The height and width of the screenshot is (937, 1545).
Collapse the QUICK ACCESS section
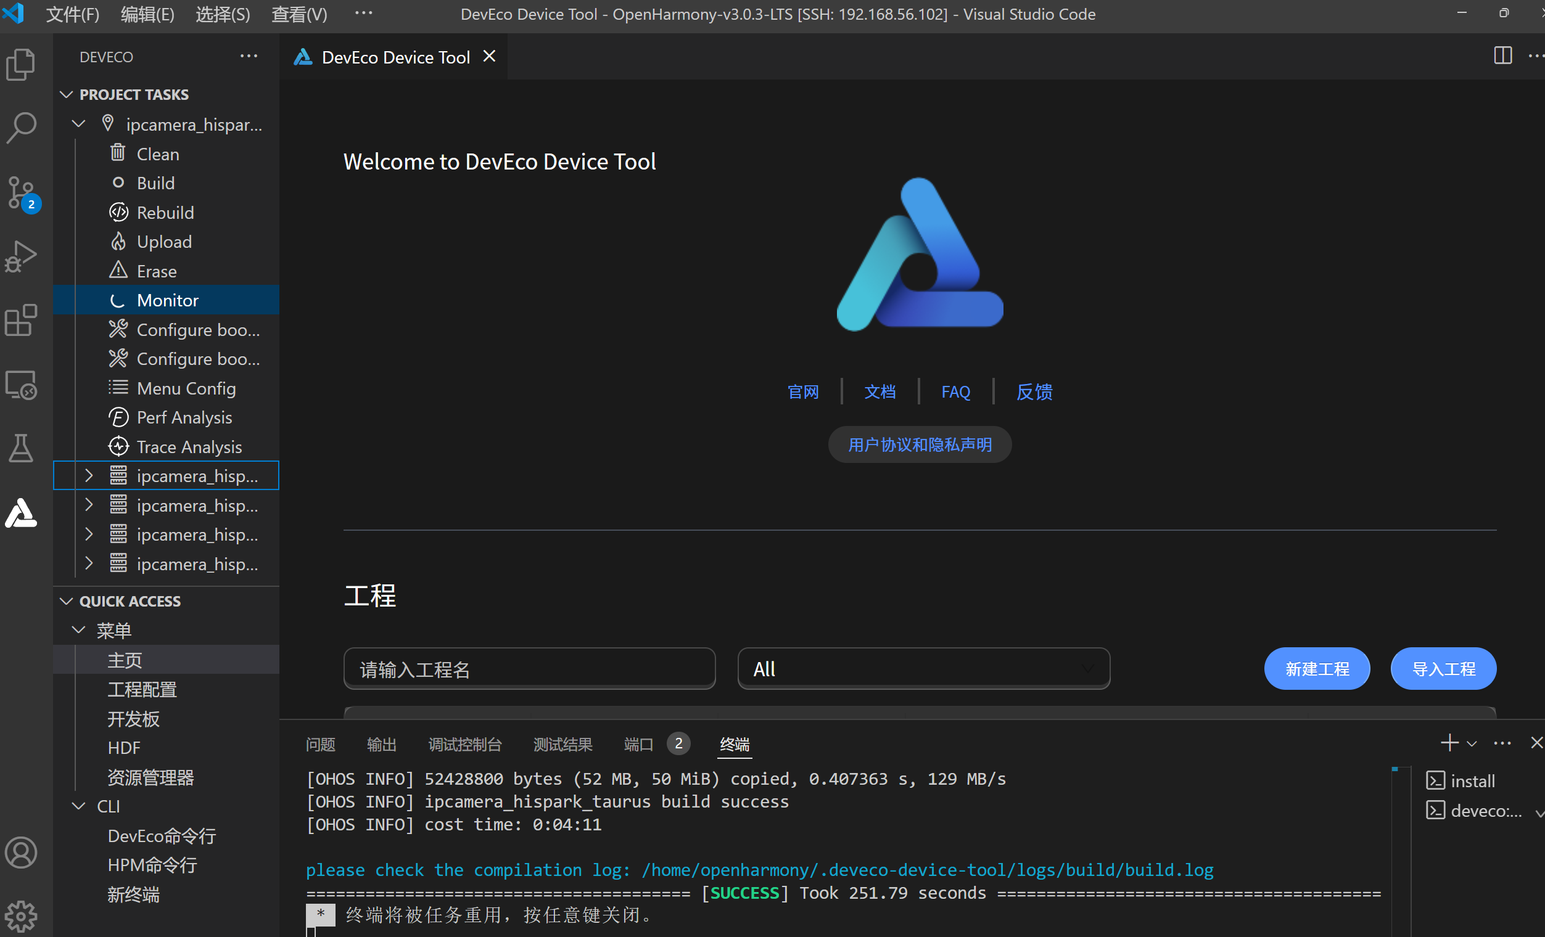66,601
